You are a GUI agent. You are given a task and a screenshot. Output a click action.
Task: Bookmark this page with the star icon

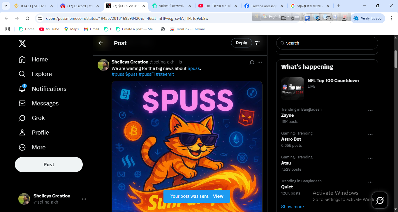pyautogui.click(x=293, y=18)
